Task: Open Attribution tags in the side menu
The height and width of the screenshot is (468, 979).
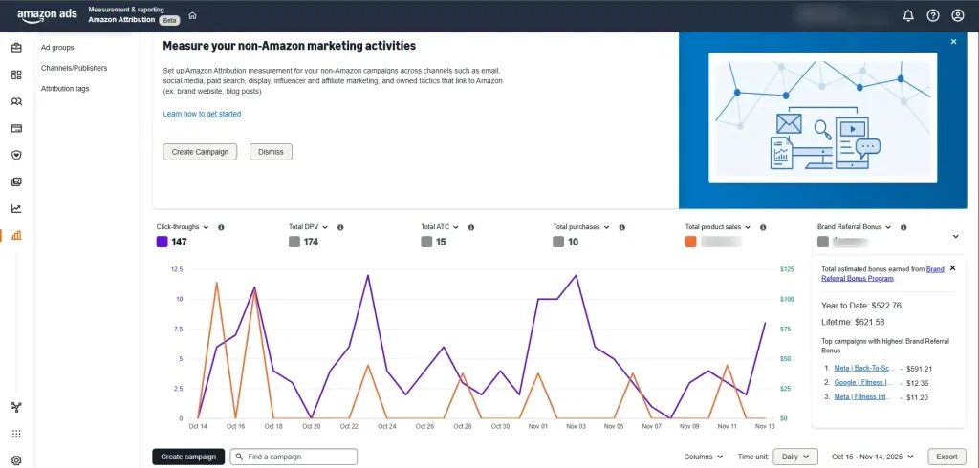Action: (65, 89)
